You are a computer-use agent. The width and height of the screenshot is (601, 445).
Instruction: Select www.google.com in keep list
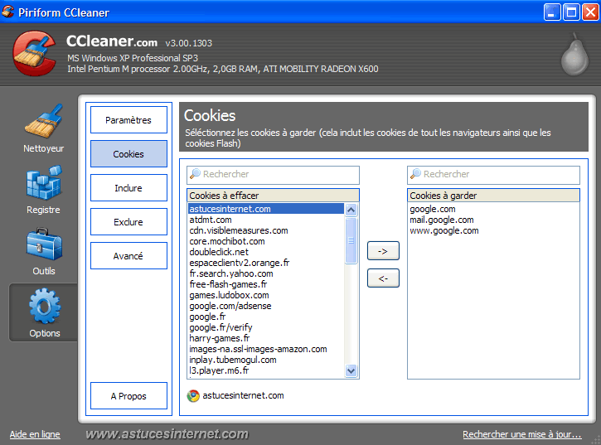(493, 230)
